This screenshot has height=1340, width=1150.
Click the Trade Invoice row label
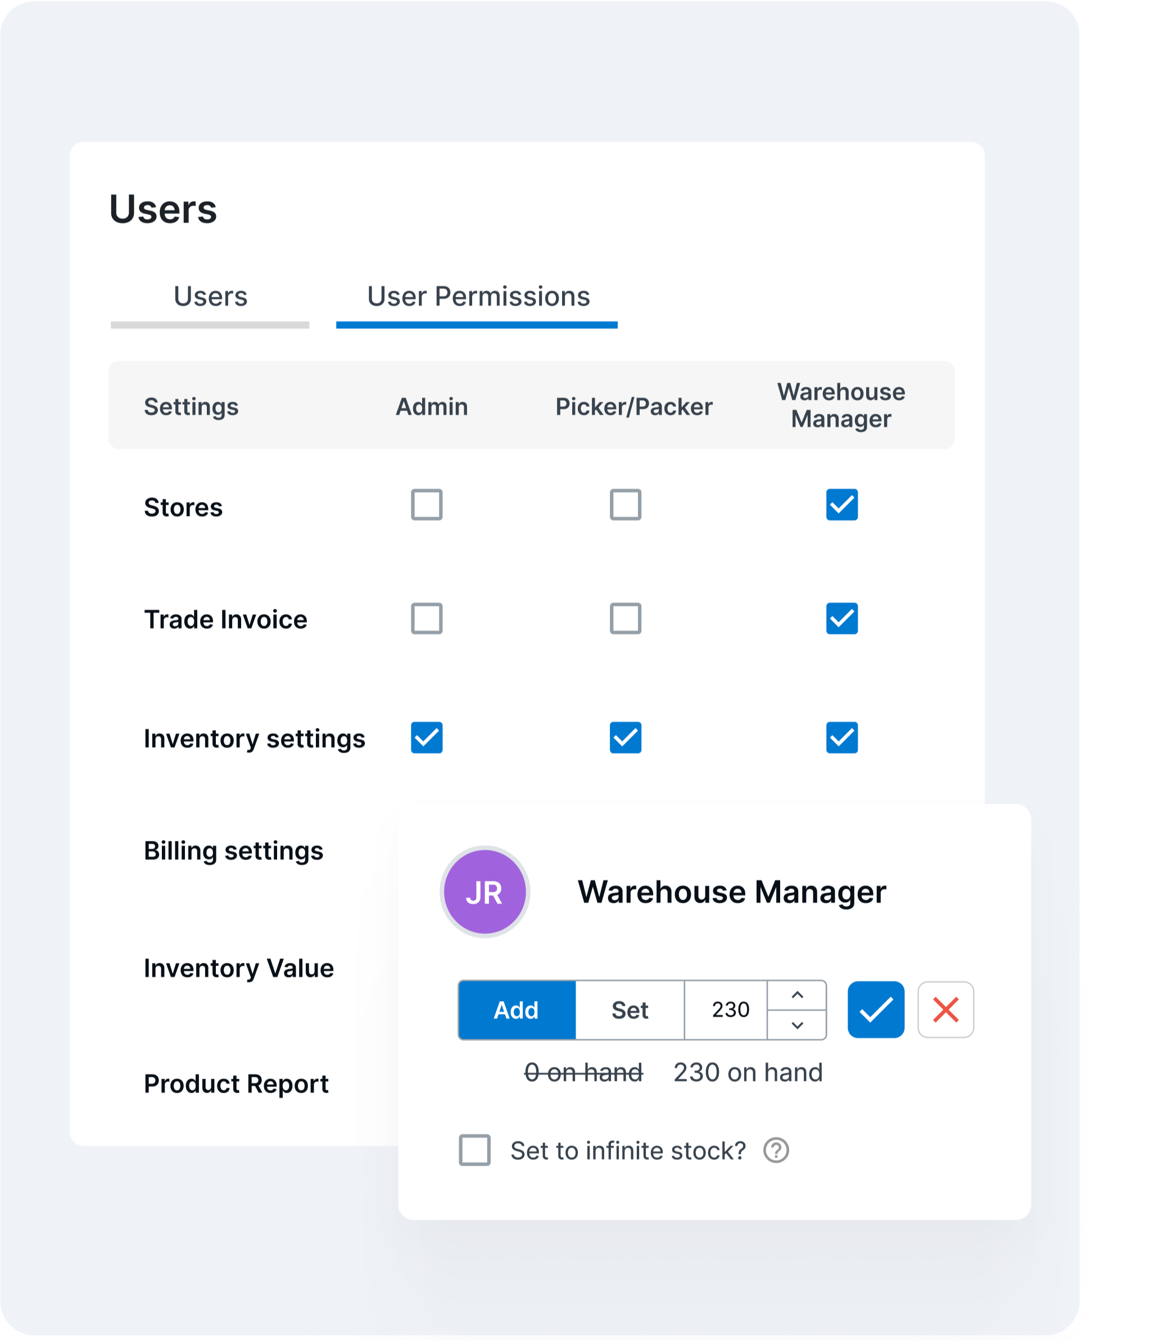click(226, 619)
